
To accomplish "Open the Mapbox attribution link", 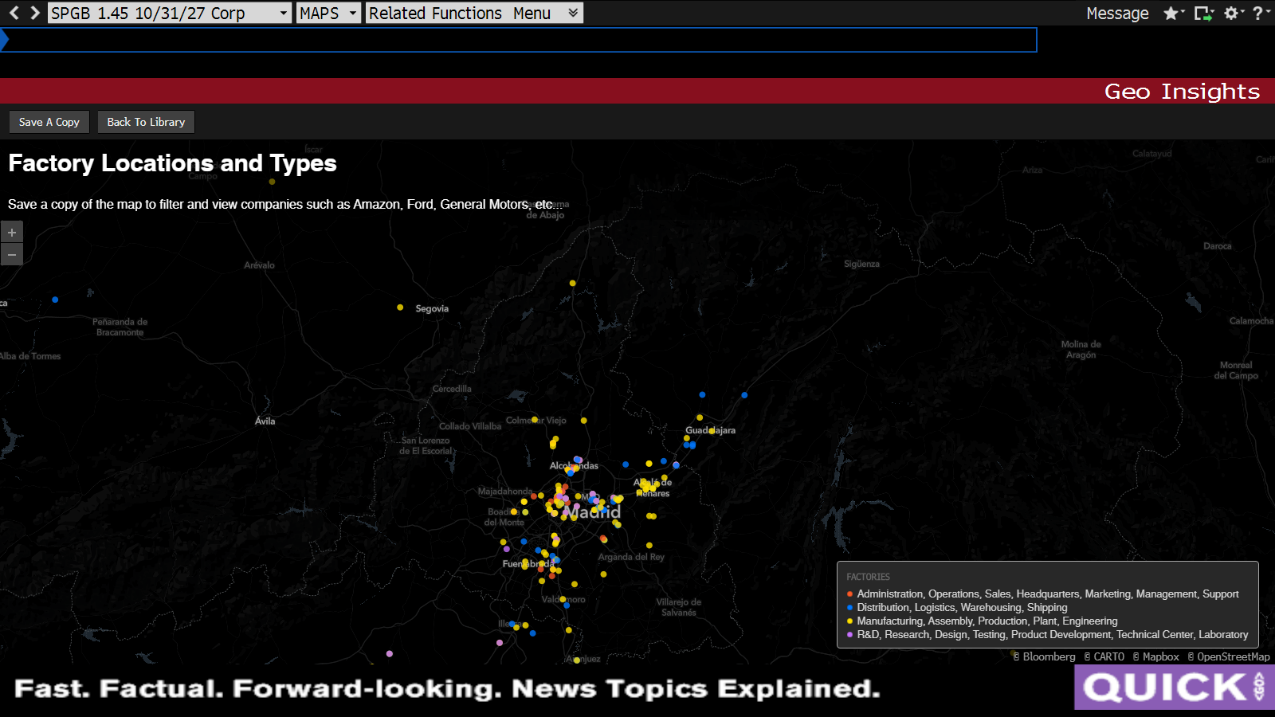I will click(1156, 656).
